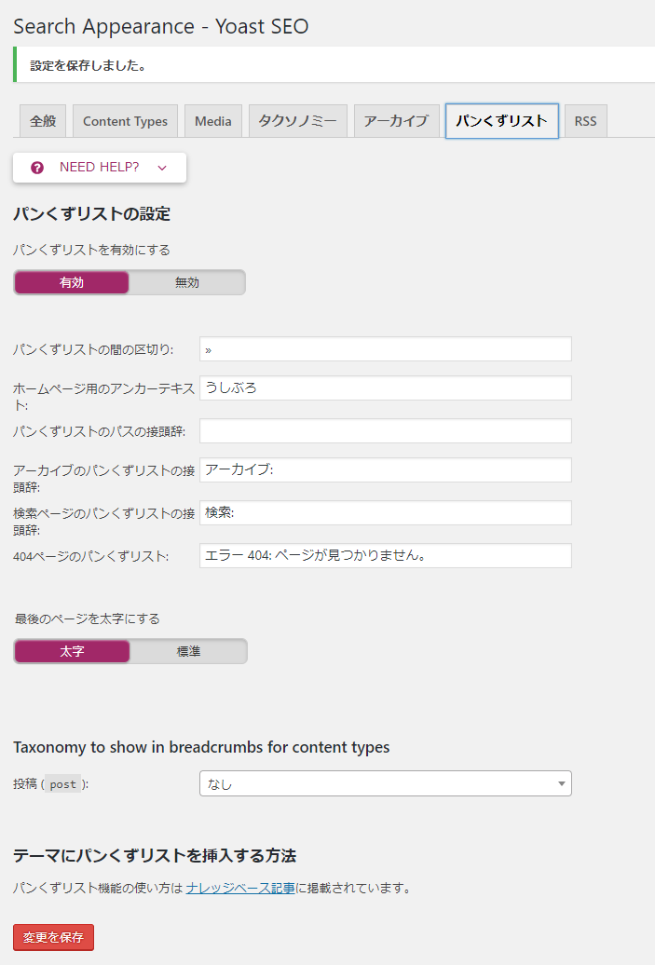Viewport: 655px width, 965px height.
Task: Set last page to 標準 style
Action: [188, 651]
